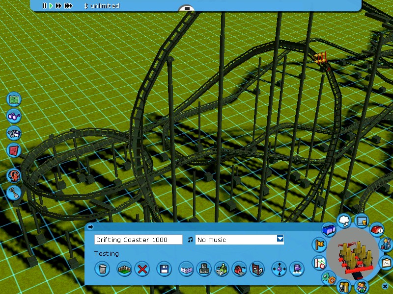Click the trash can demolish ride icon

pyautogui.click(x=102, y=269)
